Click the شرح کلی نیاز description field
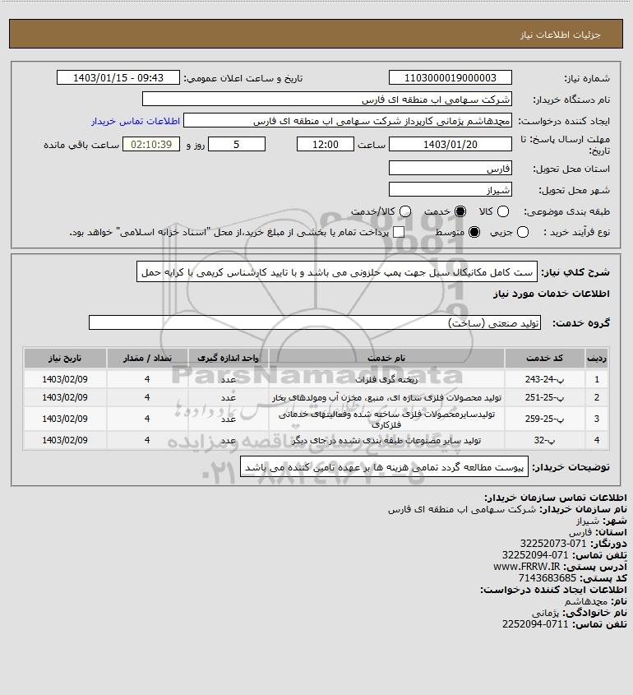This screenshot has height=695, width=633. 337,272
